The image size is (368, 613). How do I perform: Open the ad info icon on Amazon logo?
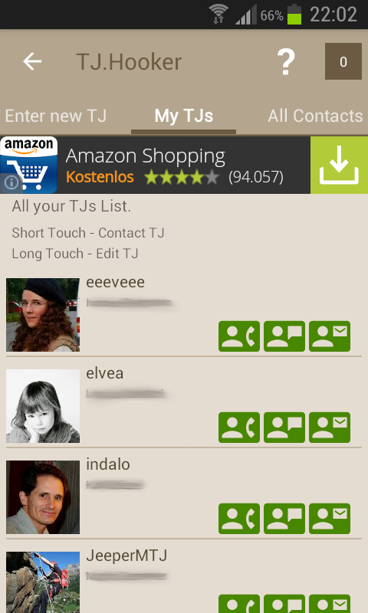[11, 182]
